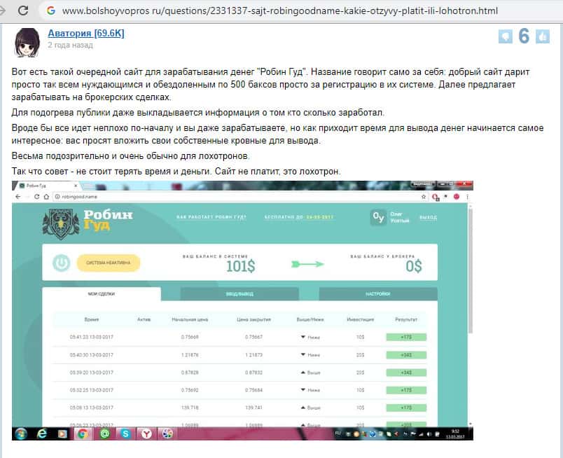
Task: Open the Мои сделки tab
Action: point(101,294)
